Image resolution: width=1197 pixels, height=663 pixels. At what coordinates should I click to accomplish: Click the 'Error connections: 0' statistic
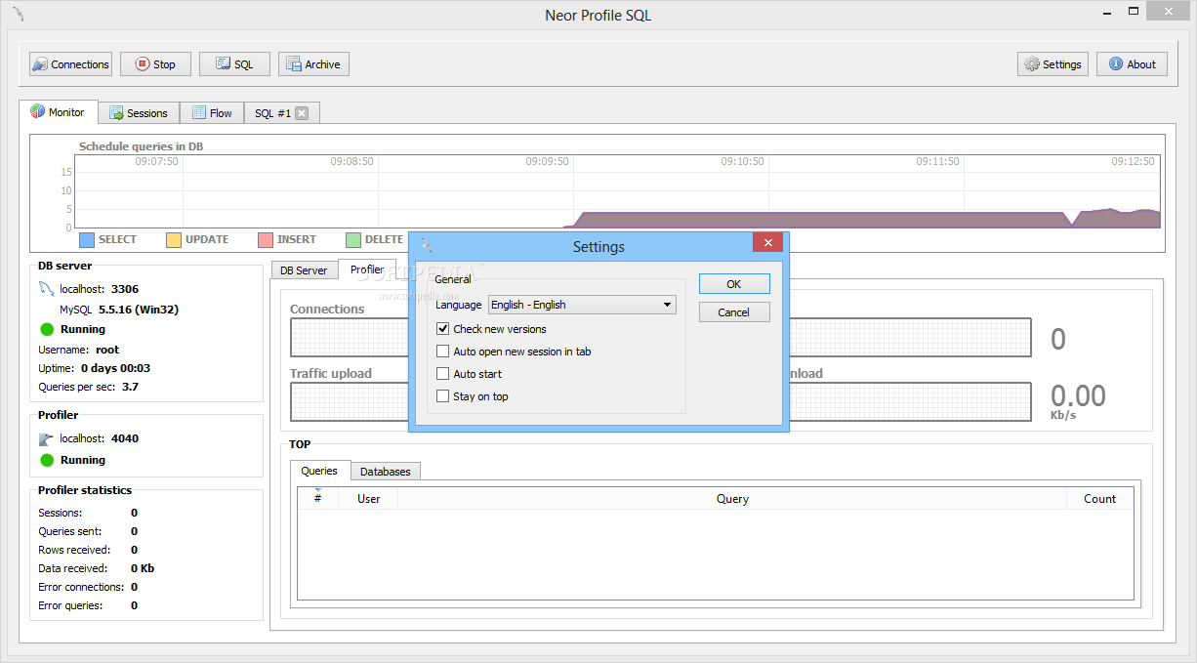tap(88, 587)
